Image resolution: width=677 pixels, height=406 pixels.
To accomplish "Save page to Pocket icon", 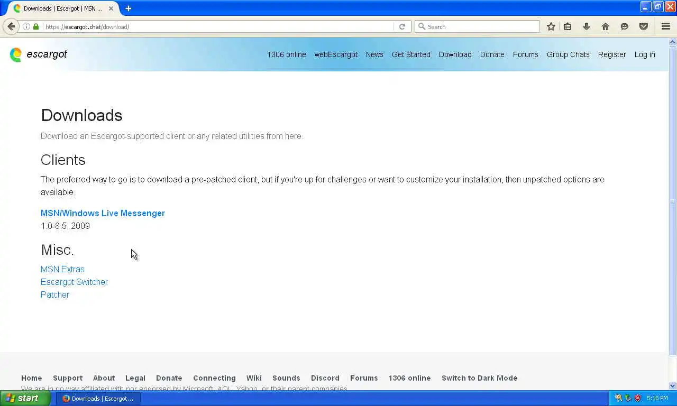I will pyautogui.click(x=644, y=26).
